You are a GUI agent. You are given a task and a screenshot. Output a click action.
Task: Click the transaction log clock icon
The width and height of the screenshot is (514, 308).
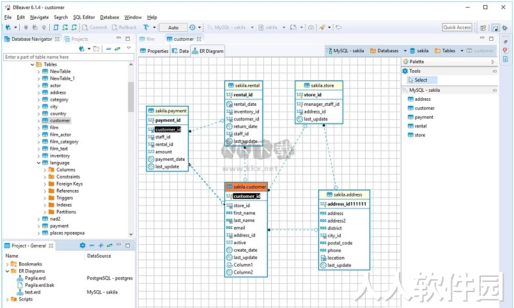tap(192, 27)
